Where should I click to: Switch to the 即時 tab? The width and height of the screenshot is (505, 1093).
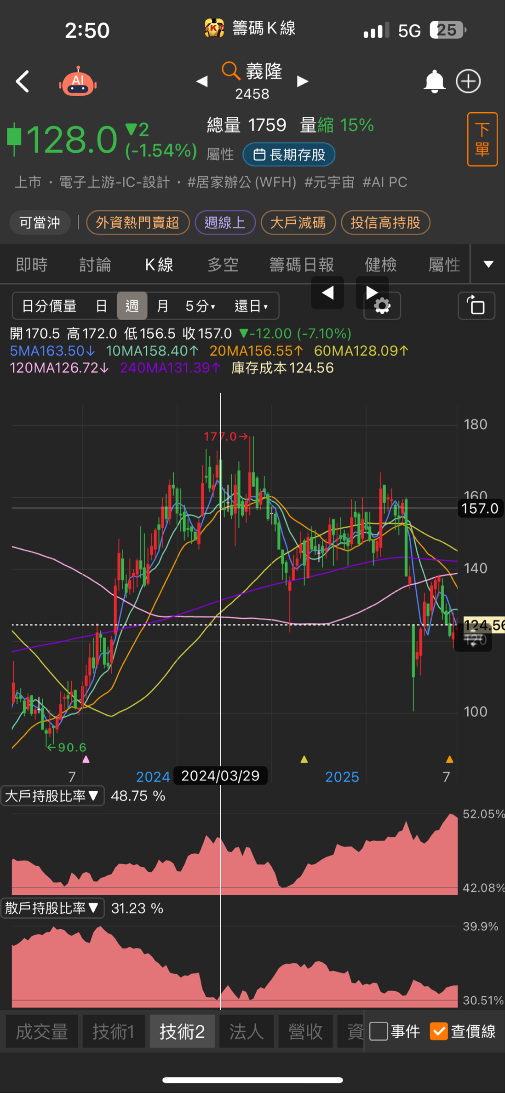tap(32, 265)
